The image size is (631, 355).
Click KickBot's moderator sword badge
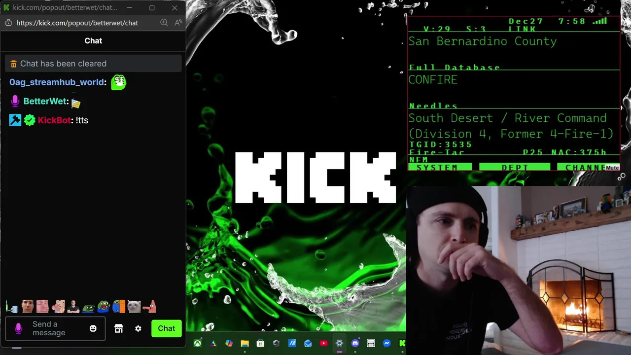click(x=15, y=120)
